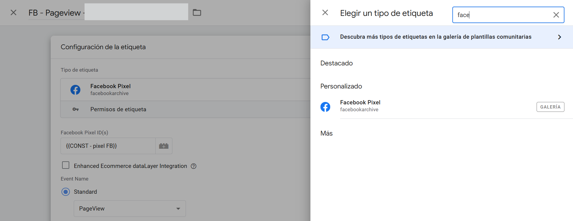Click Facebook logo in tag configuration
573x221 pixels.
75,90
